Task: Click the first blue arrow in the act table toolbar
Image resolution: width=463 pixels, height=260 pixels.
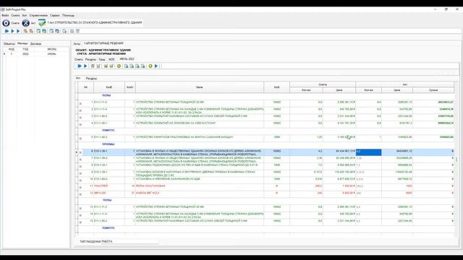Action: [x=80, y=66]
